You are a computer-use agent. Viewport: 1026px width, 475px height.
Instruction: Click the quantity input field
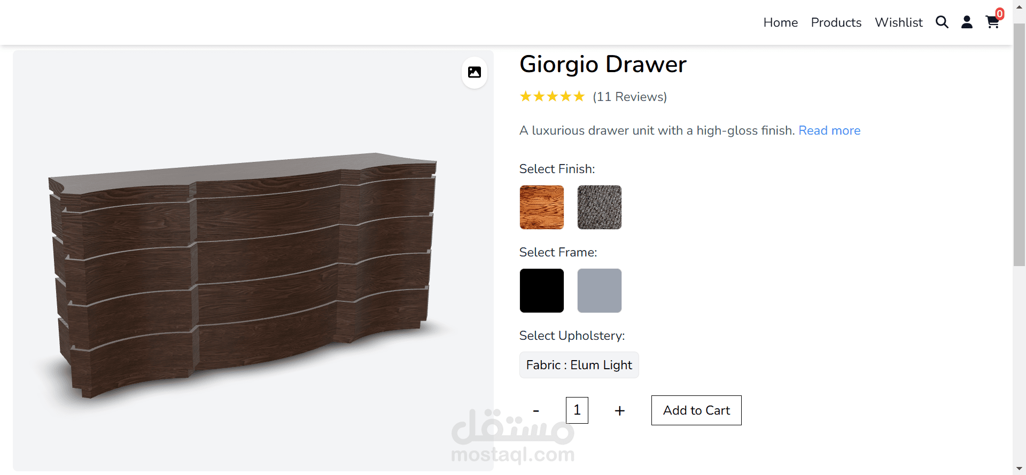[577, 410]
